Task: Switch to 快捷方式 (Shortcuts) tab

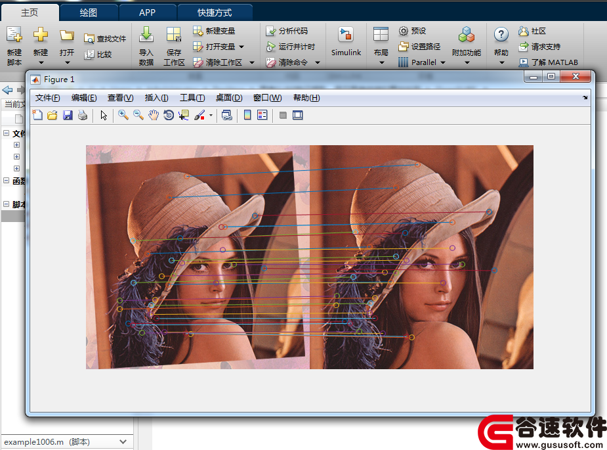Action: (215, 12)
